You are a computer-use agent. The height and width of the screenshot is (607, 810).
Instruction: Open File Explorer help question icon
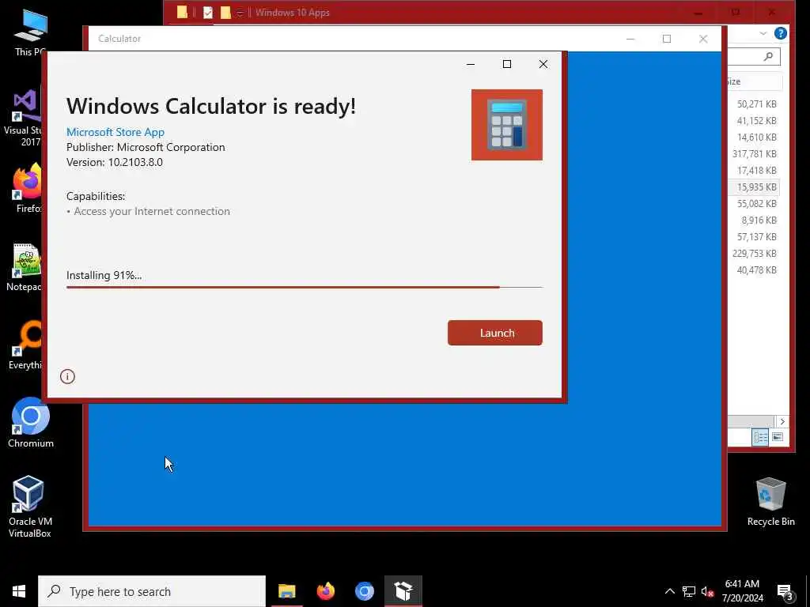tap(781, 33)
